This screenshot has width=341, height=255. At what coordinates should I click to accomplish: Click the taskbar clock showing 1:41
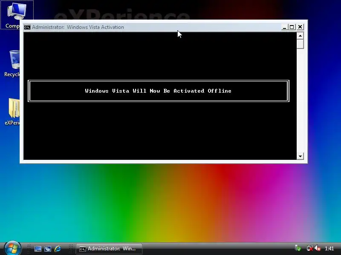point(329,249)
